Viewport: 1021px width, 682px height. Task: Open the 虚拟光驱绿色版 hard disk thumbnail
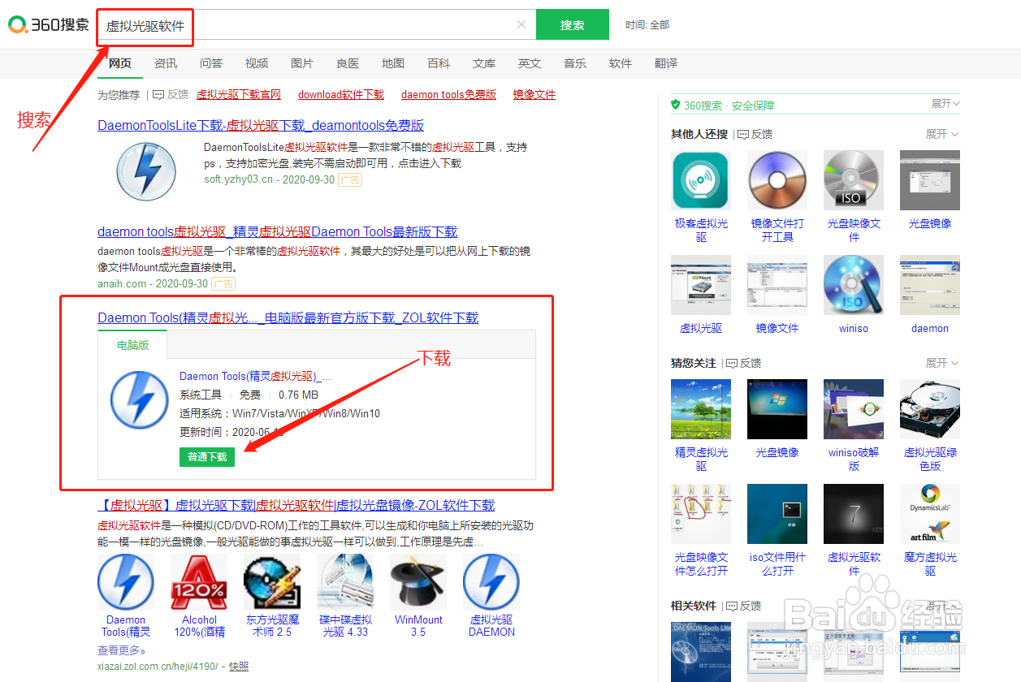(x=930, y=409)
